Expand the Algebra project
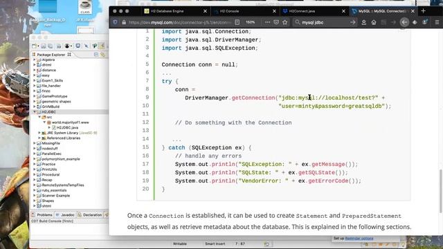This screenshot has height=249, width=443. (x=35, y=60)
